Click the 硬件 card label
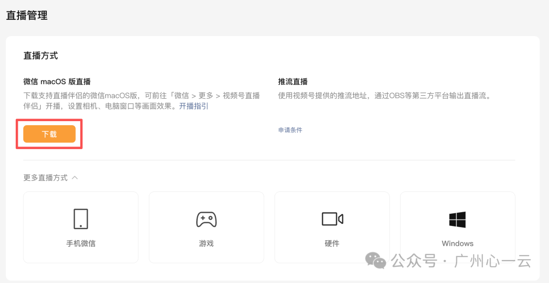 332,243
